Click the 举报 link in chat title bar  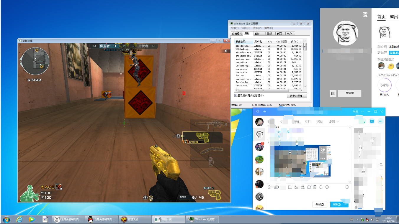click(x=355, y=112)
